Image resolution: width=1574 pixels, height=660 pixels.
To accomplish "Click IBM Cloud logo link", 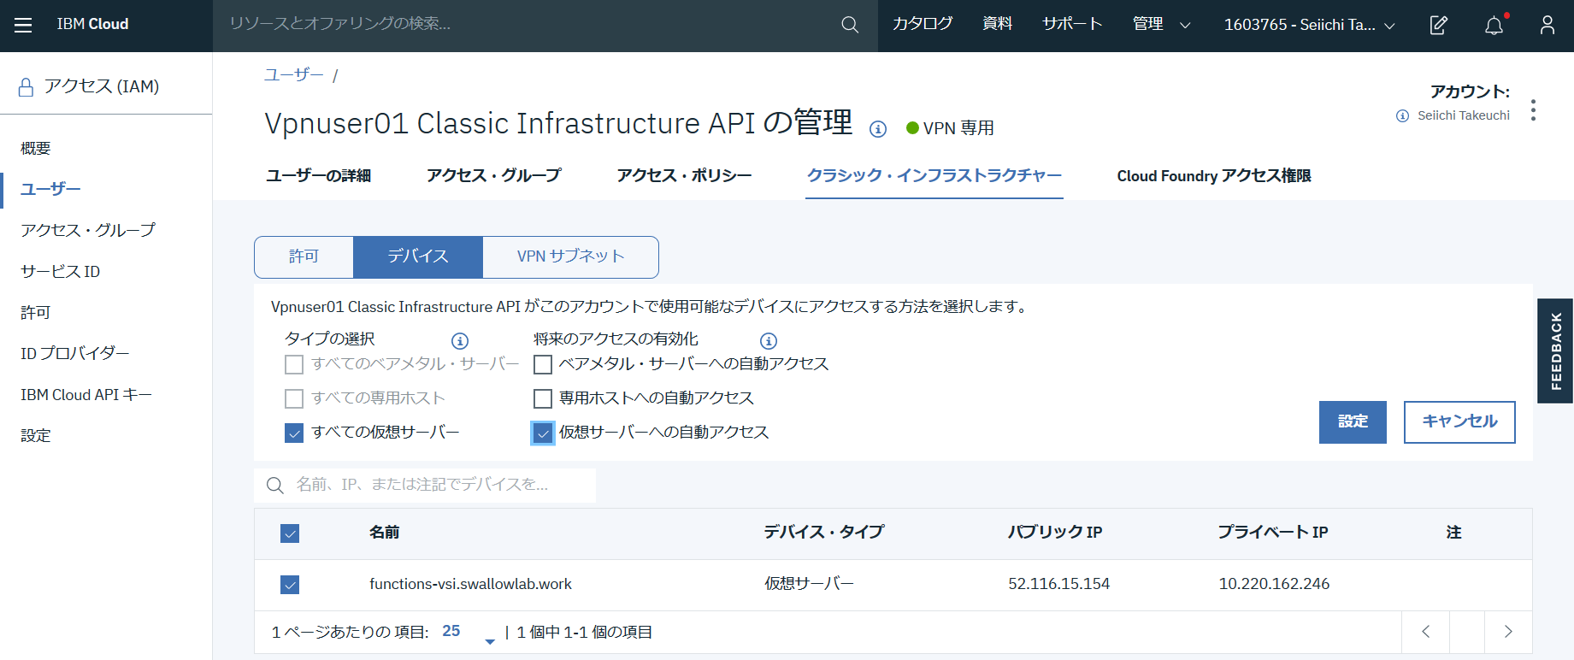I will point(92,25).
